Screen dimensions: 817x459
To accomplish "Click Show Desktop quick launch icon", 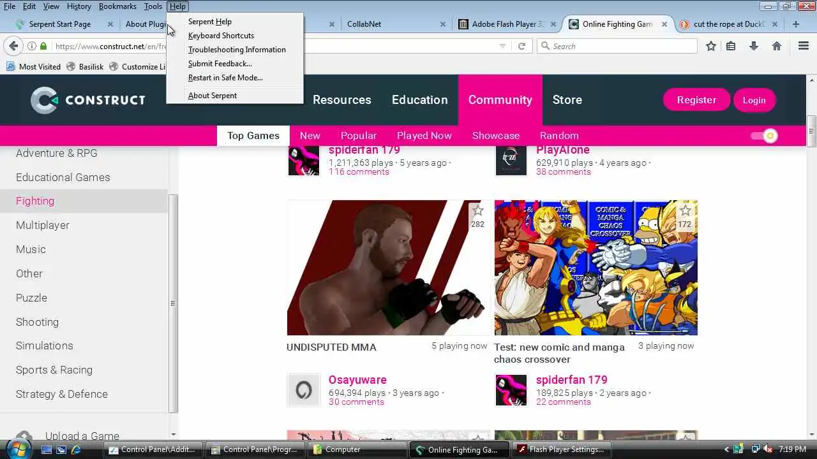I will point(46,449).
